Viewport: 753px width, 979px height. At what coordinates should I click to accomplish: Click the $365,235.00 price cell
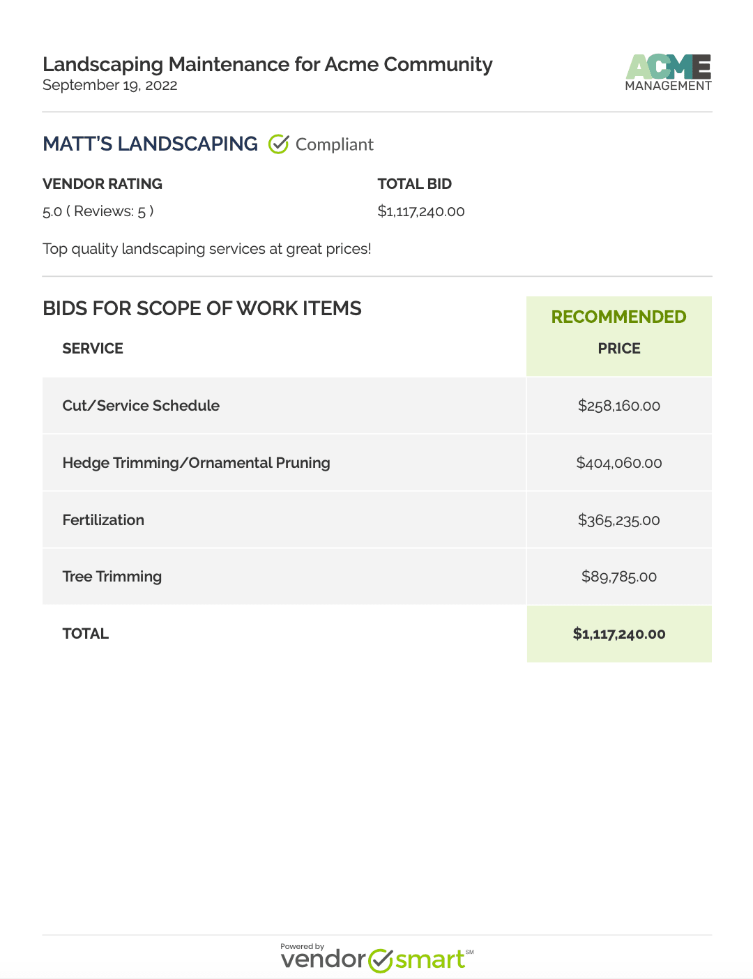click(x=619, y=520)
